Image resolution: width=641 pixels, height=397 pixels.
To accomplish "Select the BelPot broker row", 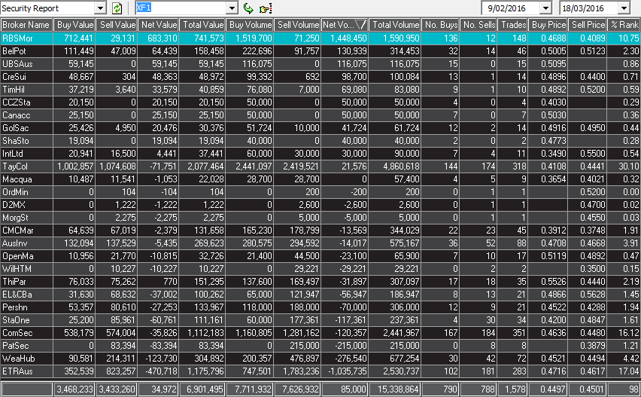I will tap(320, 51).
